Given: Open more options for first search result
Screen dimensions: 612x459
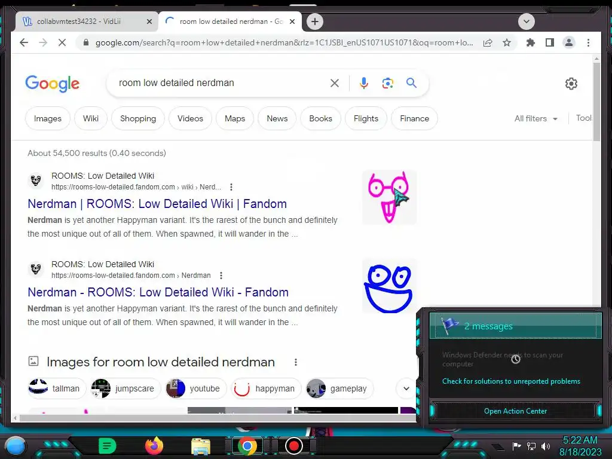Looking at the screenshot, I should click(x=231, y=187).
